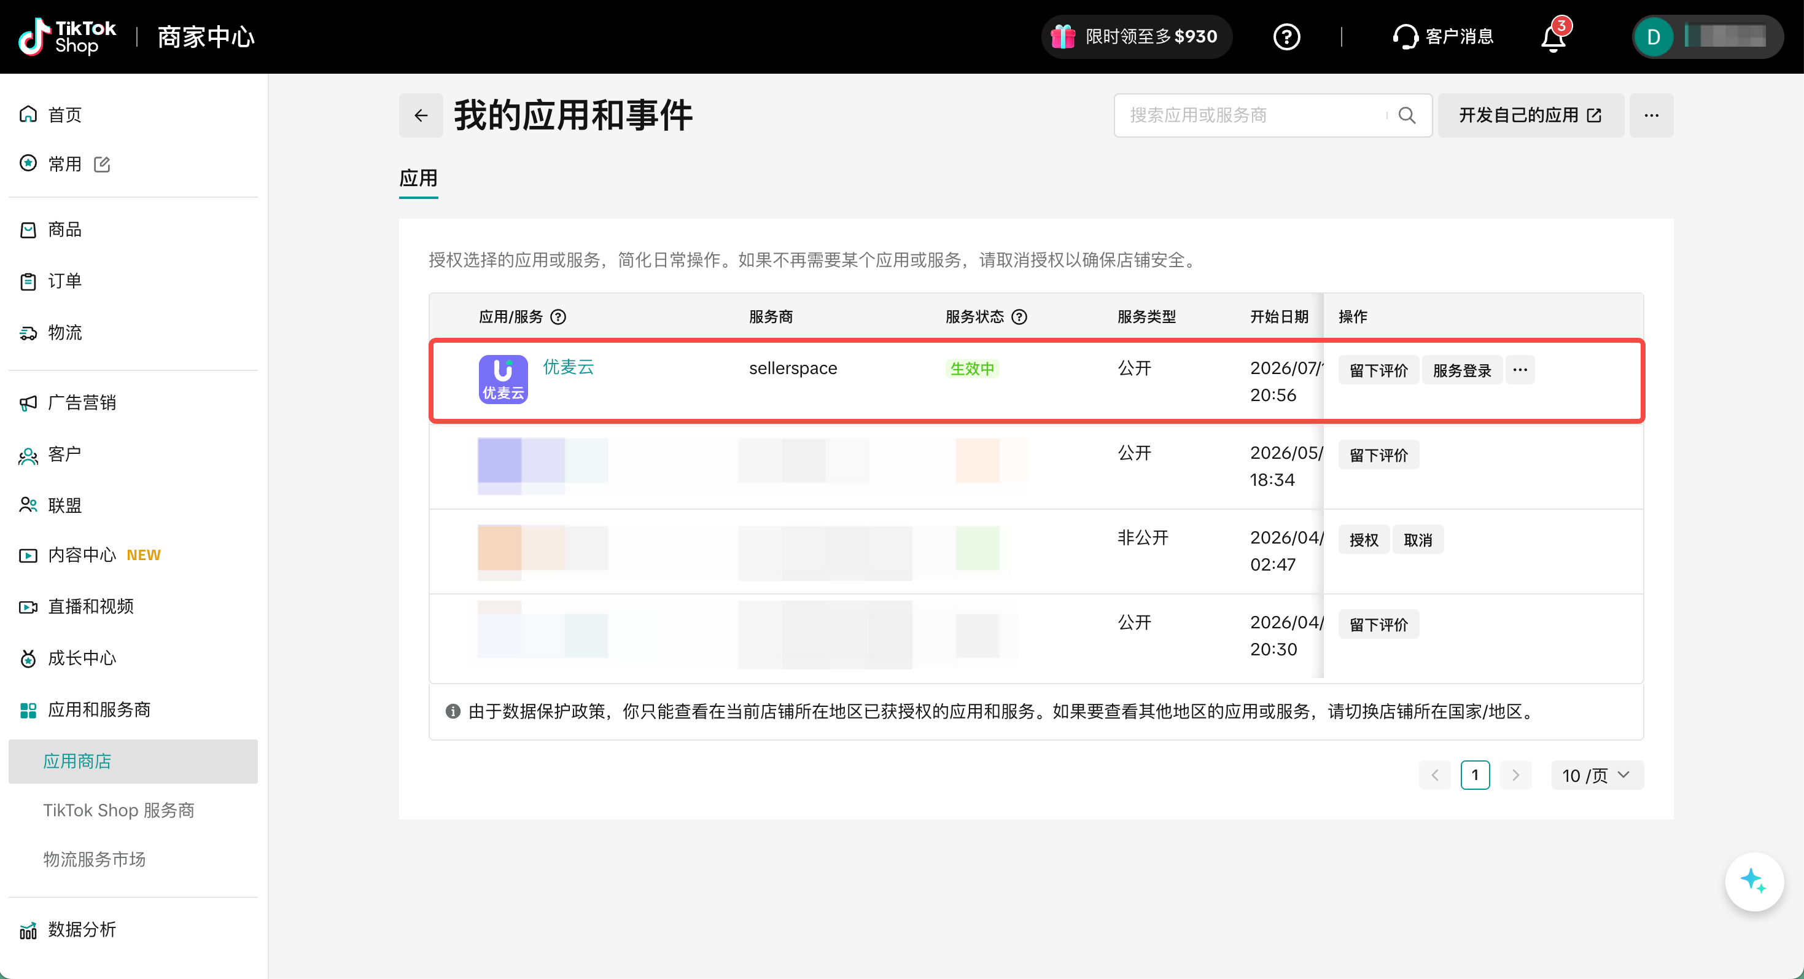Select 应用商店 submenu item
Image resolution: width=1804 pixels, height=979 pixels.
133,761
